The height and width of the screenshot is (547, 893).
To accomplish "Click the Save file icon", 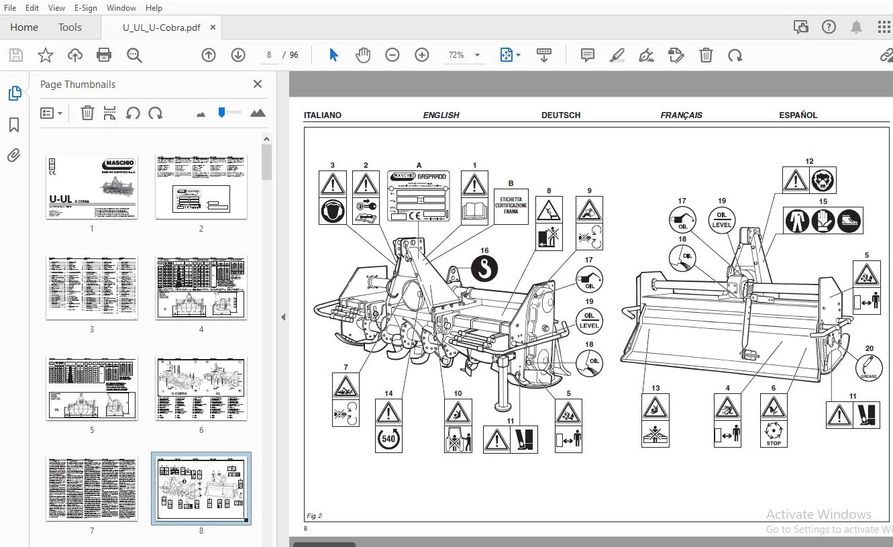I will click(x=15, y=55).
